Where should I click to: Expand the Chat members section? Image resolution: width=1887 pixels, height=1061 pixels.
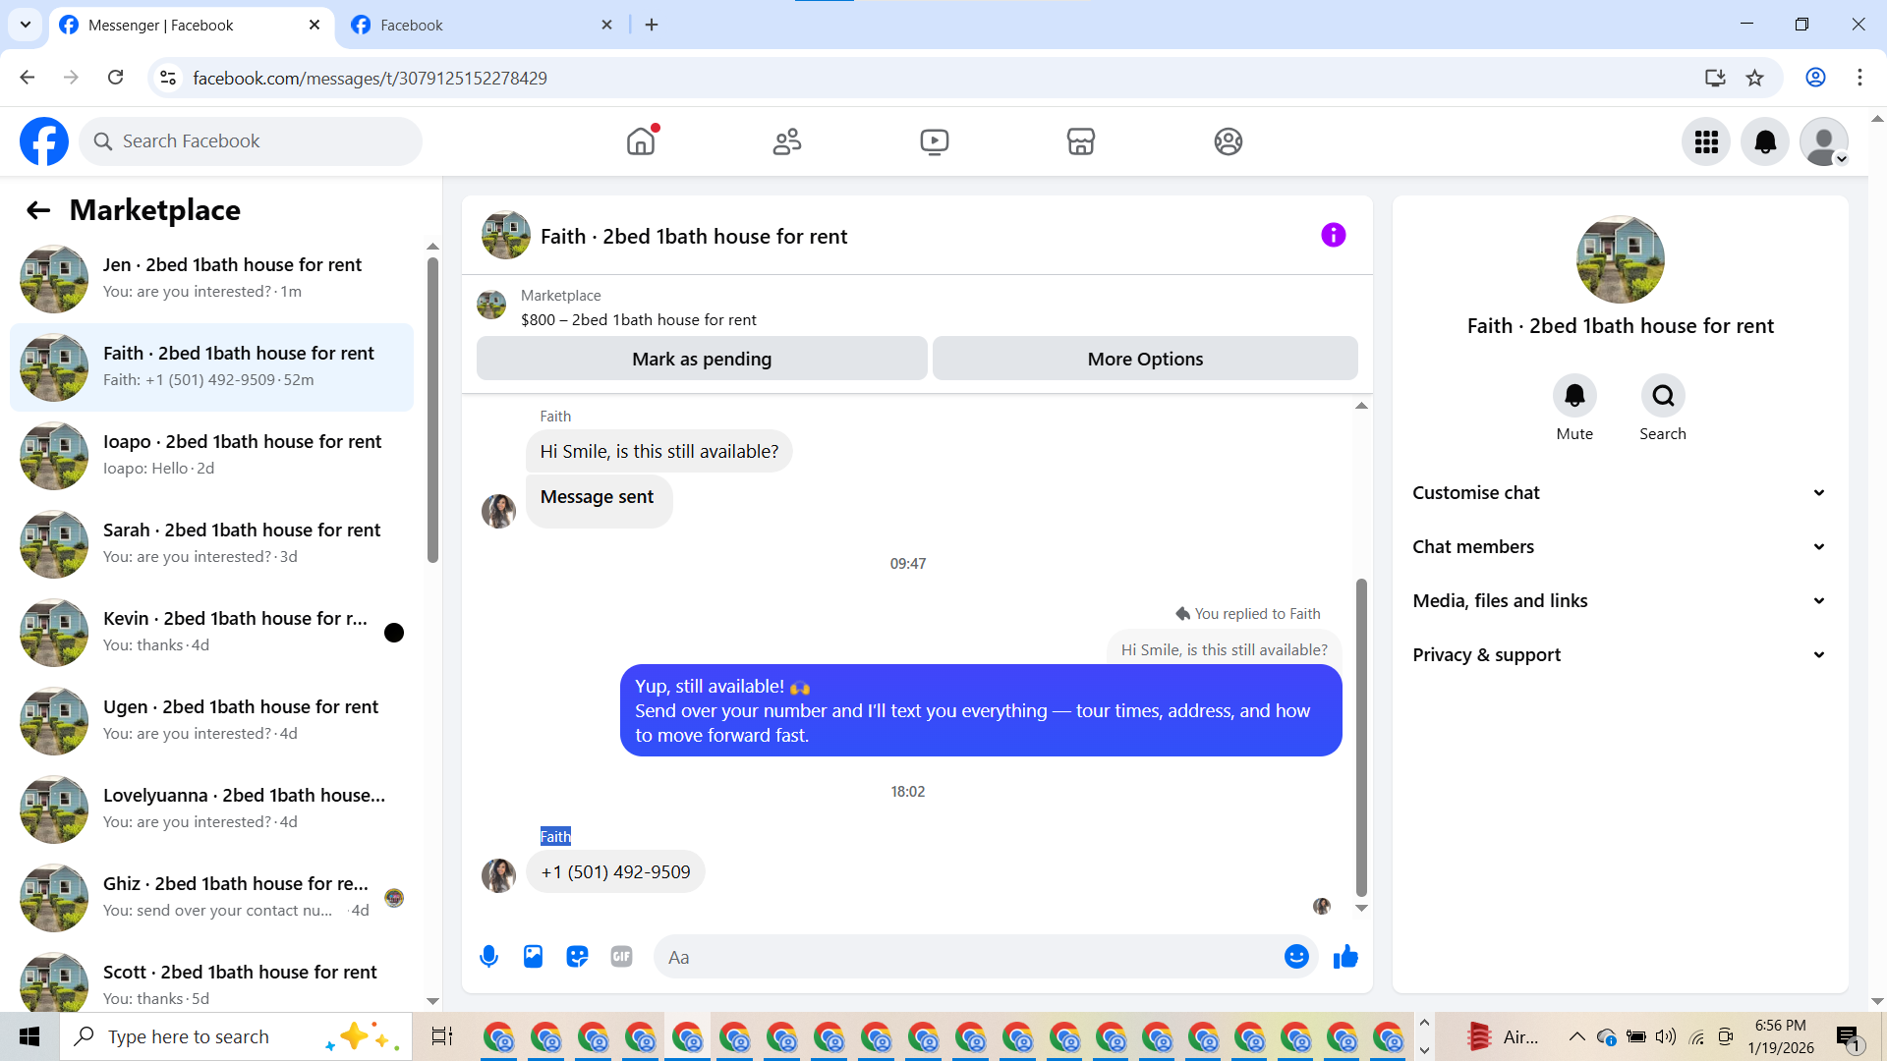tap(1620, 546)
